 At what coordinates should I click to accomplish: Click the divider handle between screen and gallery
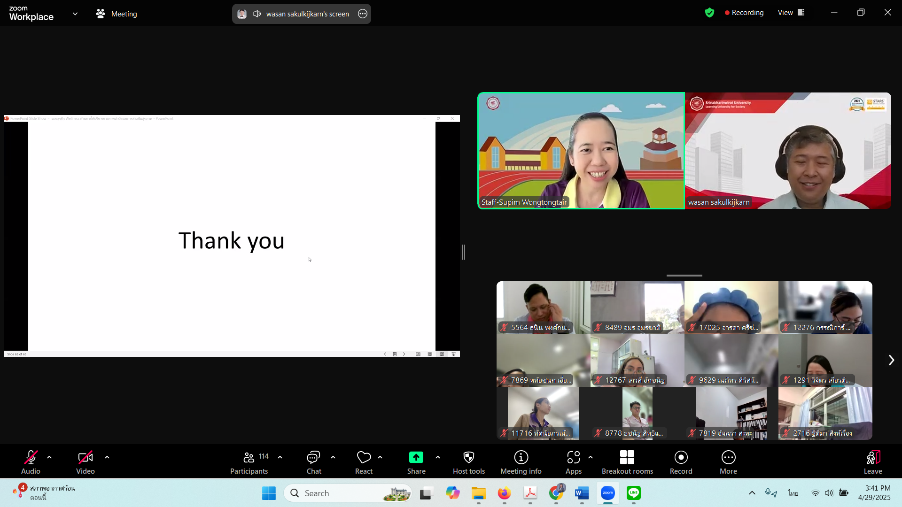(464, 252)
